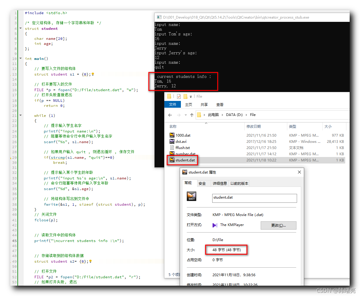Click the lightbulb hint on line 13
This screenshot has width=360, height=296.
93,74
